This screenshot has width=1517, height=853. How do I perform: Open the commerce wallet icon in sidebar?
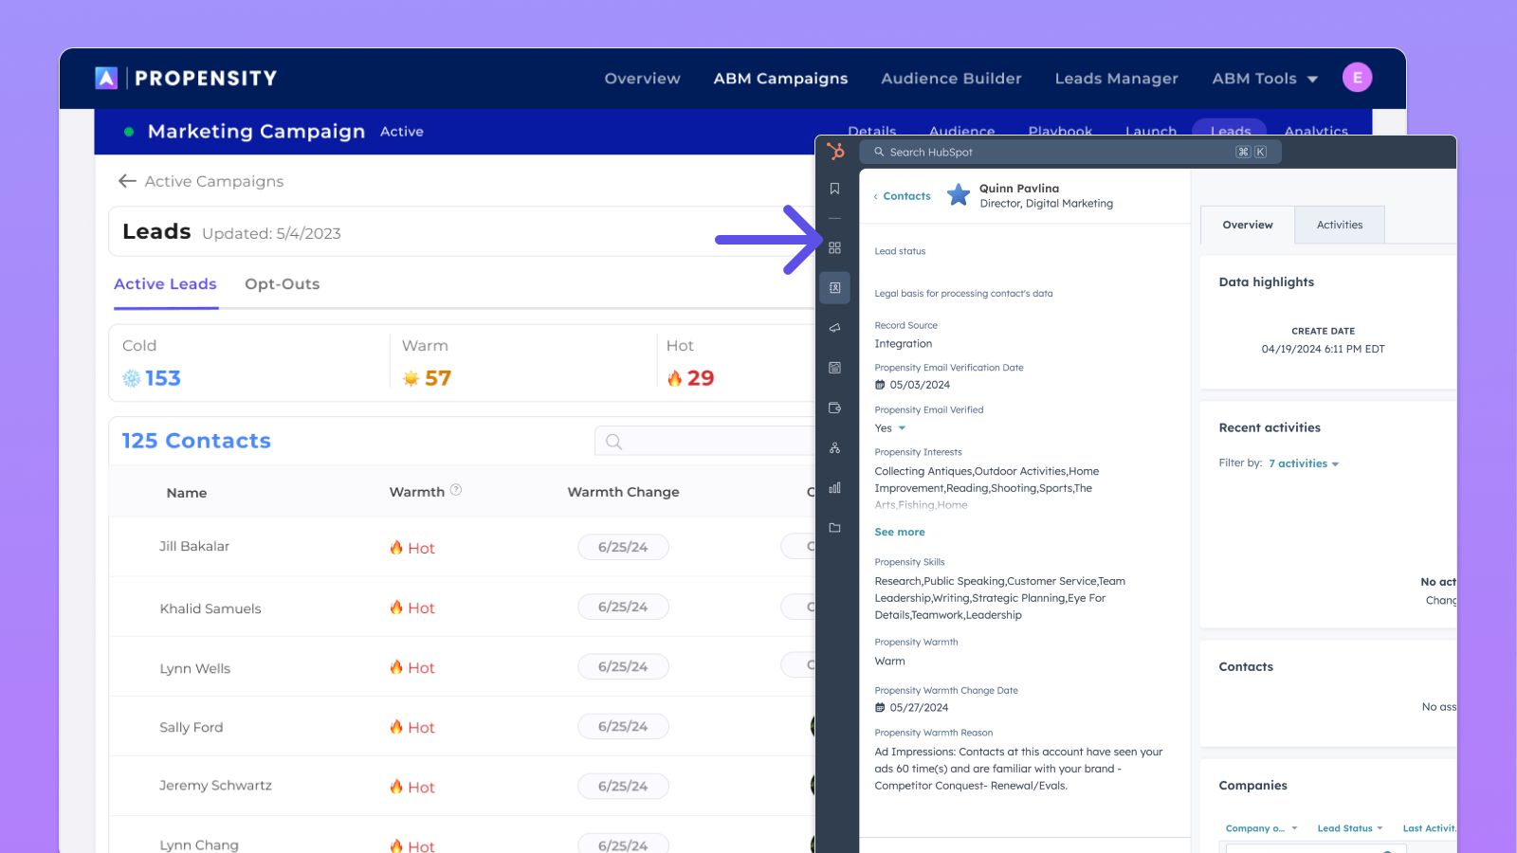coord(834,408)
